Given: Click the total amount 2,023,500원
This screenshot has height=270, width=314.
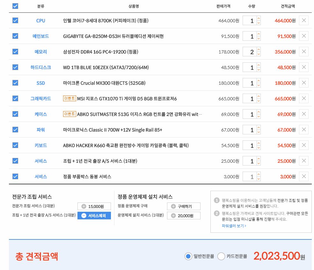Looking at the screenshot, I should tap(279, 256).
